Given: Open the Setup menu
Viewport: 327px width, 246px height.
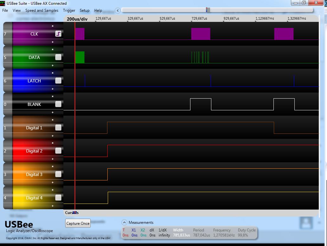Looking at the screenshot, I should click(x=85, y=10).
